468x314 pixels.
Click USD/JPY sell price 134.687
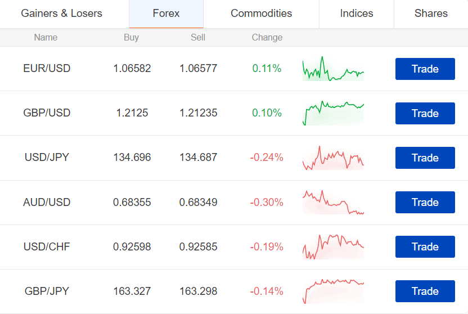[198, 158]
